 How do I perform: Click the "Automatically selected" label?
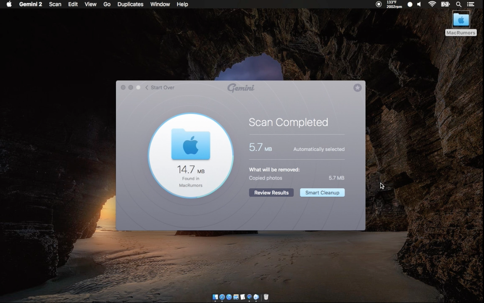pyautogui.click(x=319, y=149)
